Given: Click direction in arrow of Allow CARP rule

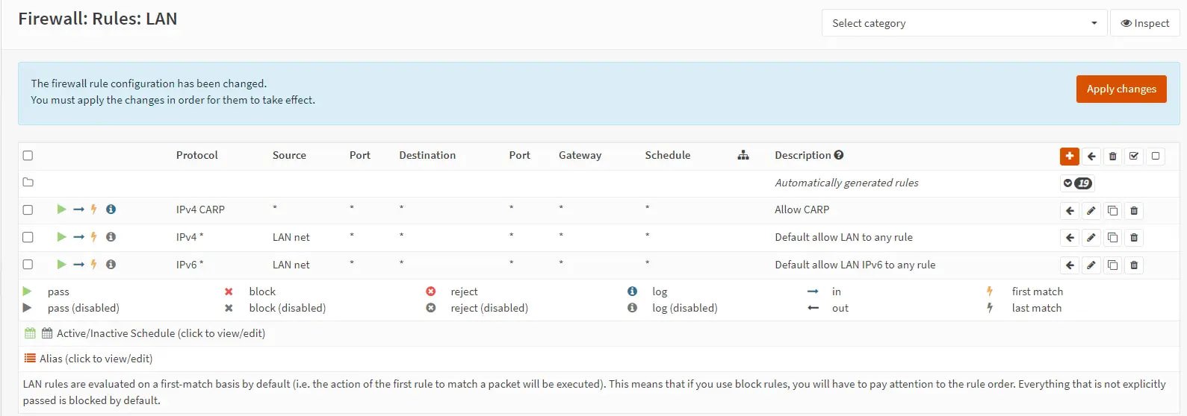Looking at the screenshot, I should pyautogui.click(x=78, y=209).
